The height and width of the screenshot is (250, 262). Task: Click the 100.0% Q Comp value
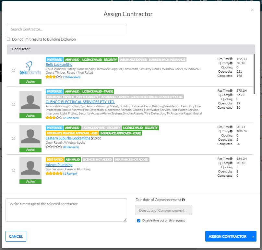(242, 131)
